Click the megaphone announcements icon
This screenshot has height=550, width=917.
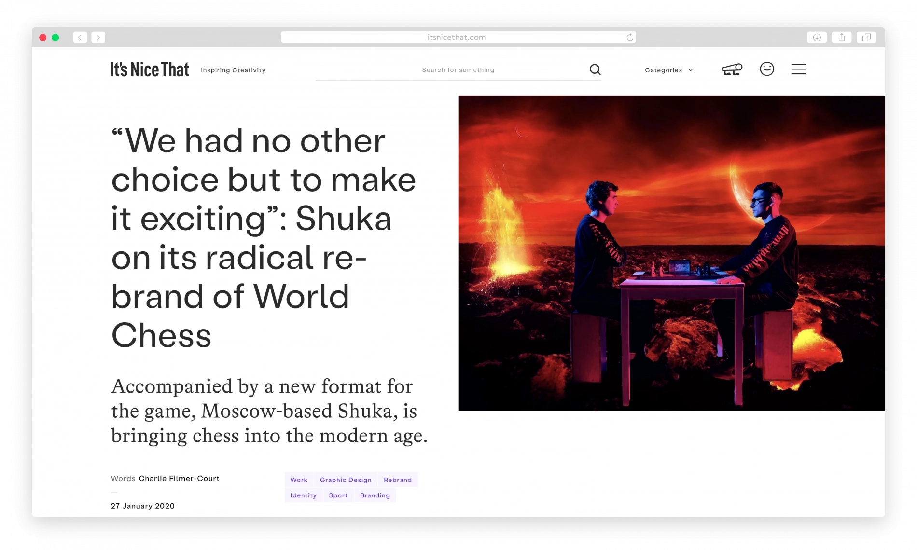[x=733, y=69]
